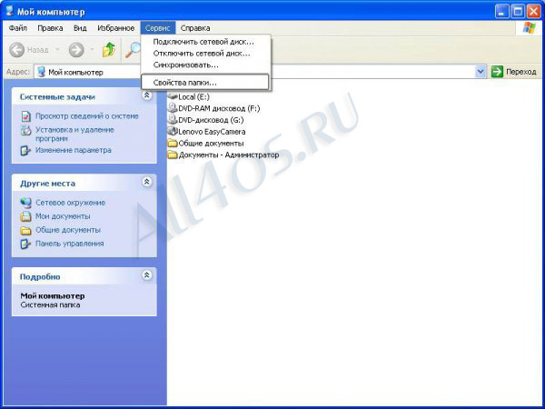Click the Панель управления sidebar icon
Image resolution: width=545 pixels, height=409 pixels.
click(25, 244)
